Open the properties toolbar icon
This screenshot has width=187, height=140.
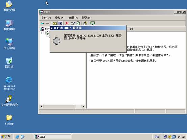tap(73, 23)
